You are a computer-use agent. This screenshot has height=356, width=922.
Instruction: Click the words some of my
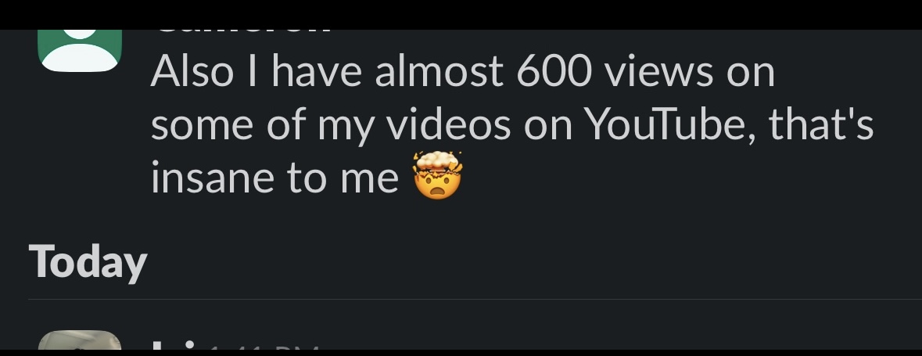[262, 127]
